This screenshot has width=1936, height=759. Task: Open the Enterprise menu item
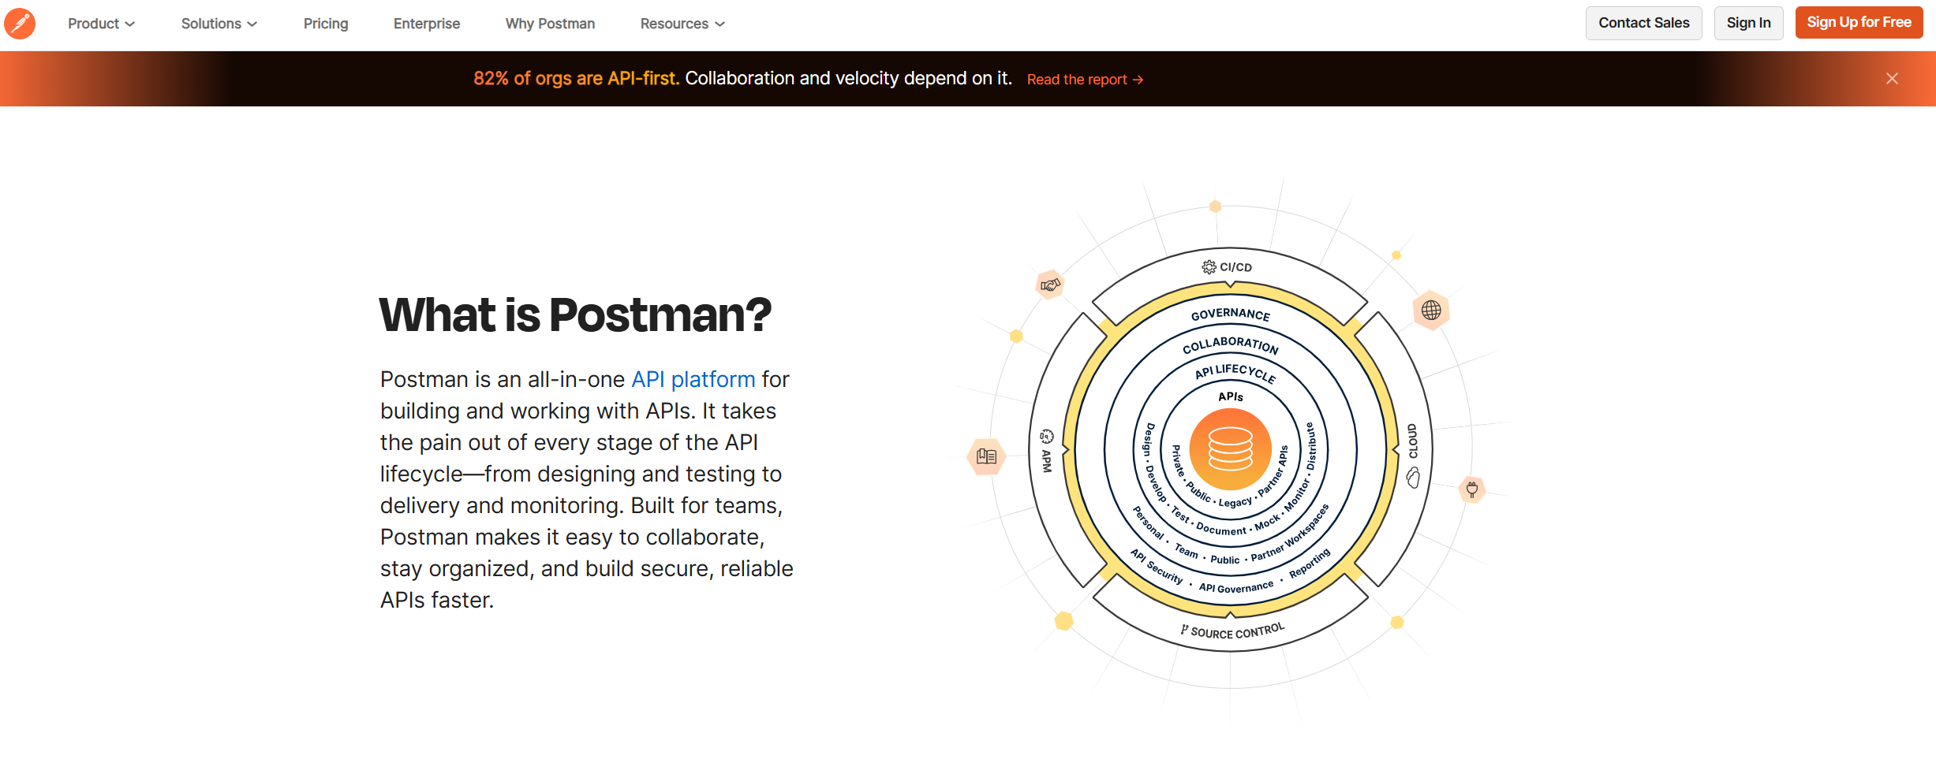427,24
